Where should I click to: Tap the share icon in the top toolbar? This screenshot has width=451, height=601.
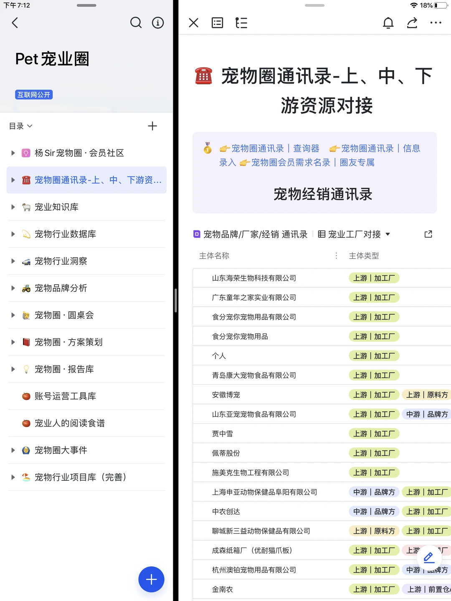(412, 23)
